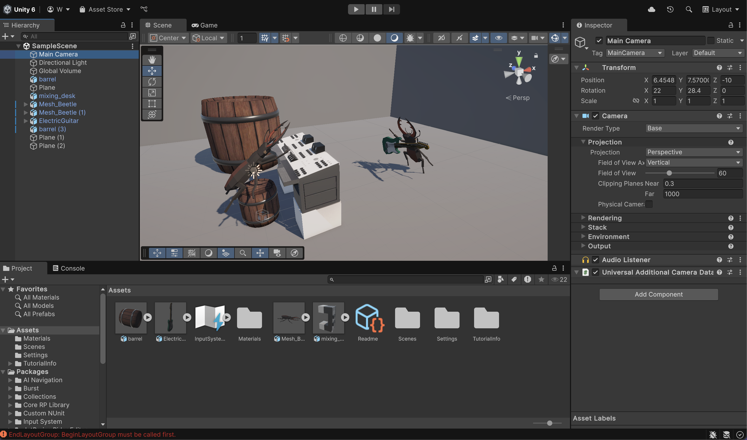This screenshot has height=440, width=747.
Task: Save search to favorites star
Action: click(x=541, y=279)
